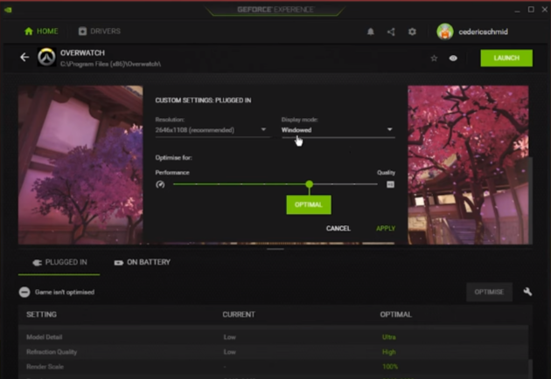Click the SETTING column header
The width and height of the screenshot is (551, 379).
click(41, 314)
